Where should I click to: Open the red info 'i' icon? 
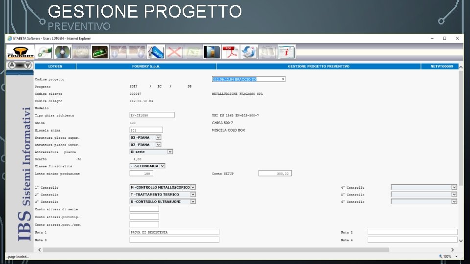click(x=286, y=52)
